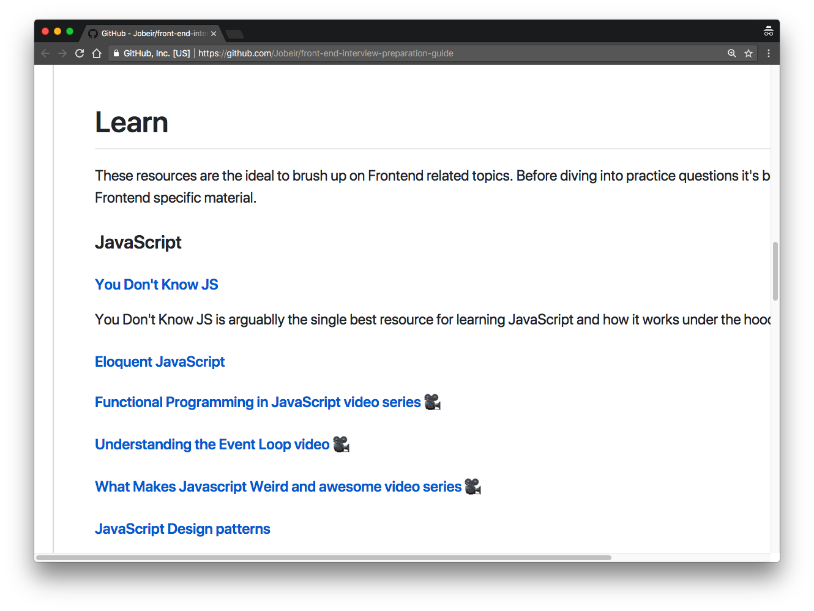This screenshot has height=611, width=814.
Task: Open a new tab
Action: [x=234, y=34]
